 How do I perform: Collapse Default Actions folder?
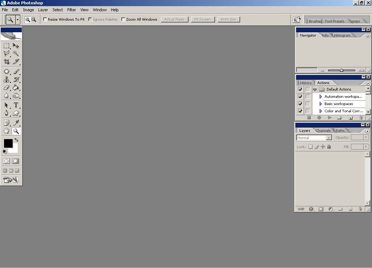315,90
